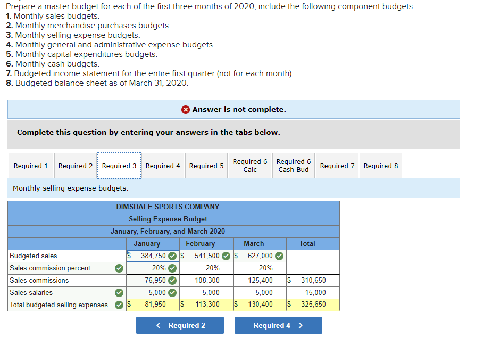492x345 pixels.
Task: Click the Budgeted sales row label
Action: pos(34,256)
